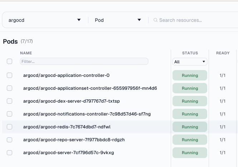This screenshot has width=238, height=167.
Task: Tick the argocd-server-7cf796d57c-9vkxg checkbox
Action: tap(9, 153)
